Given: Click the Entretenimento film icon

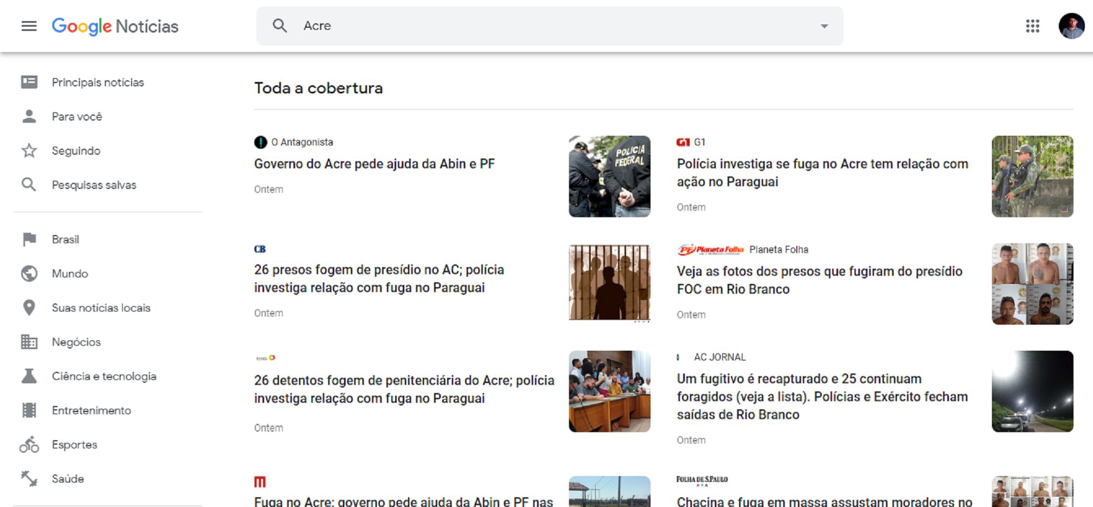Looking at the screenshot, I should pos(29,410).
